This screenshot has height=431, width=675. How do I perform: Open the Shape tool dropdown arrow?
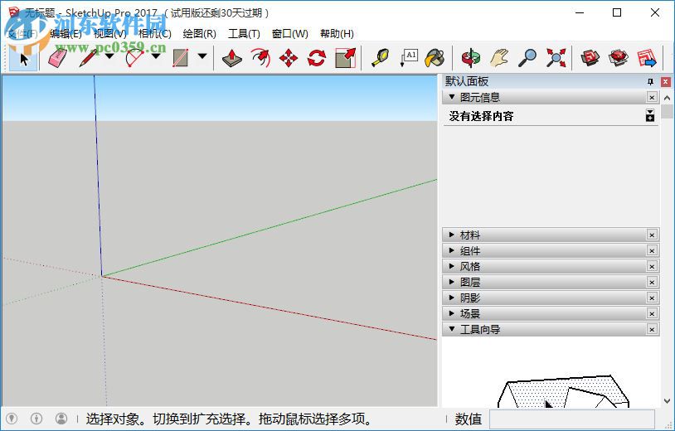click(x=202, y=56)
